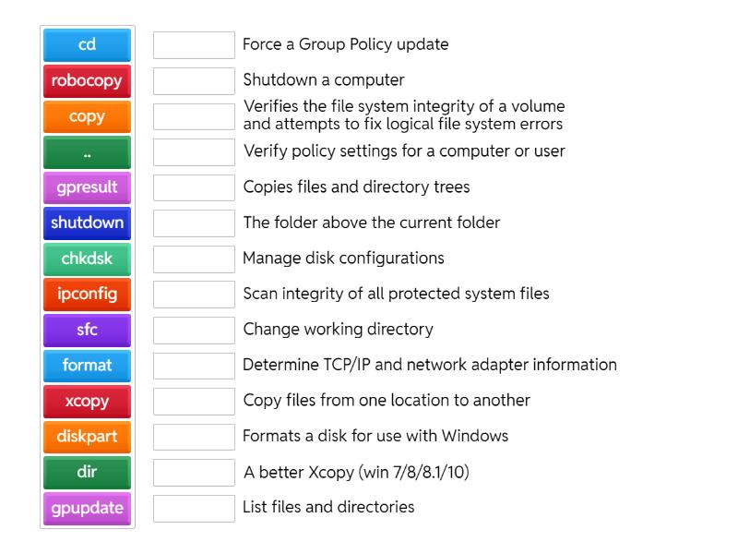Click answer box next to 'Manage disk configurations'
This screenshot has height=554, width=738.
[194, 259]
